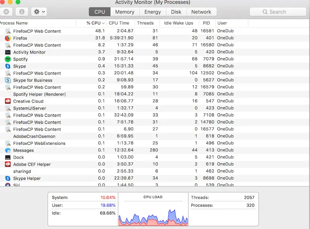The width and height of the screenshot is (310, 229).
Task: Click the Processes 320 count
Action: 222,205
